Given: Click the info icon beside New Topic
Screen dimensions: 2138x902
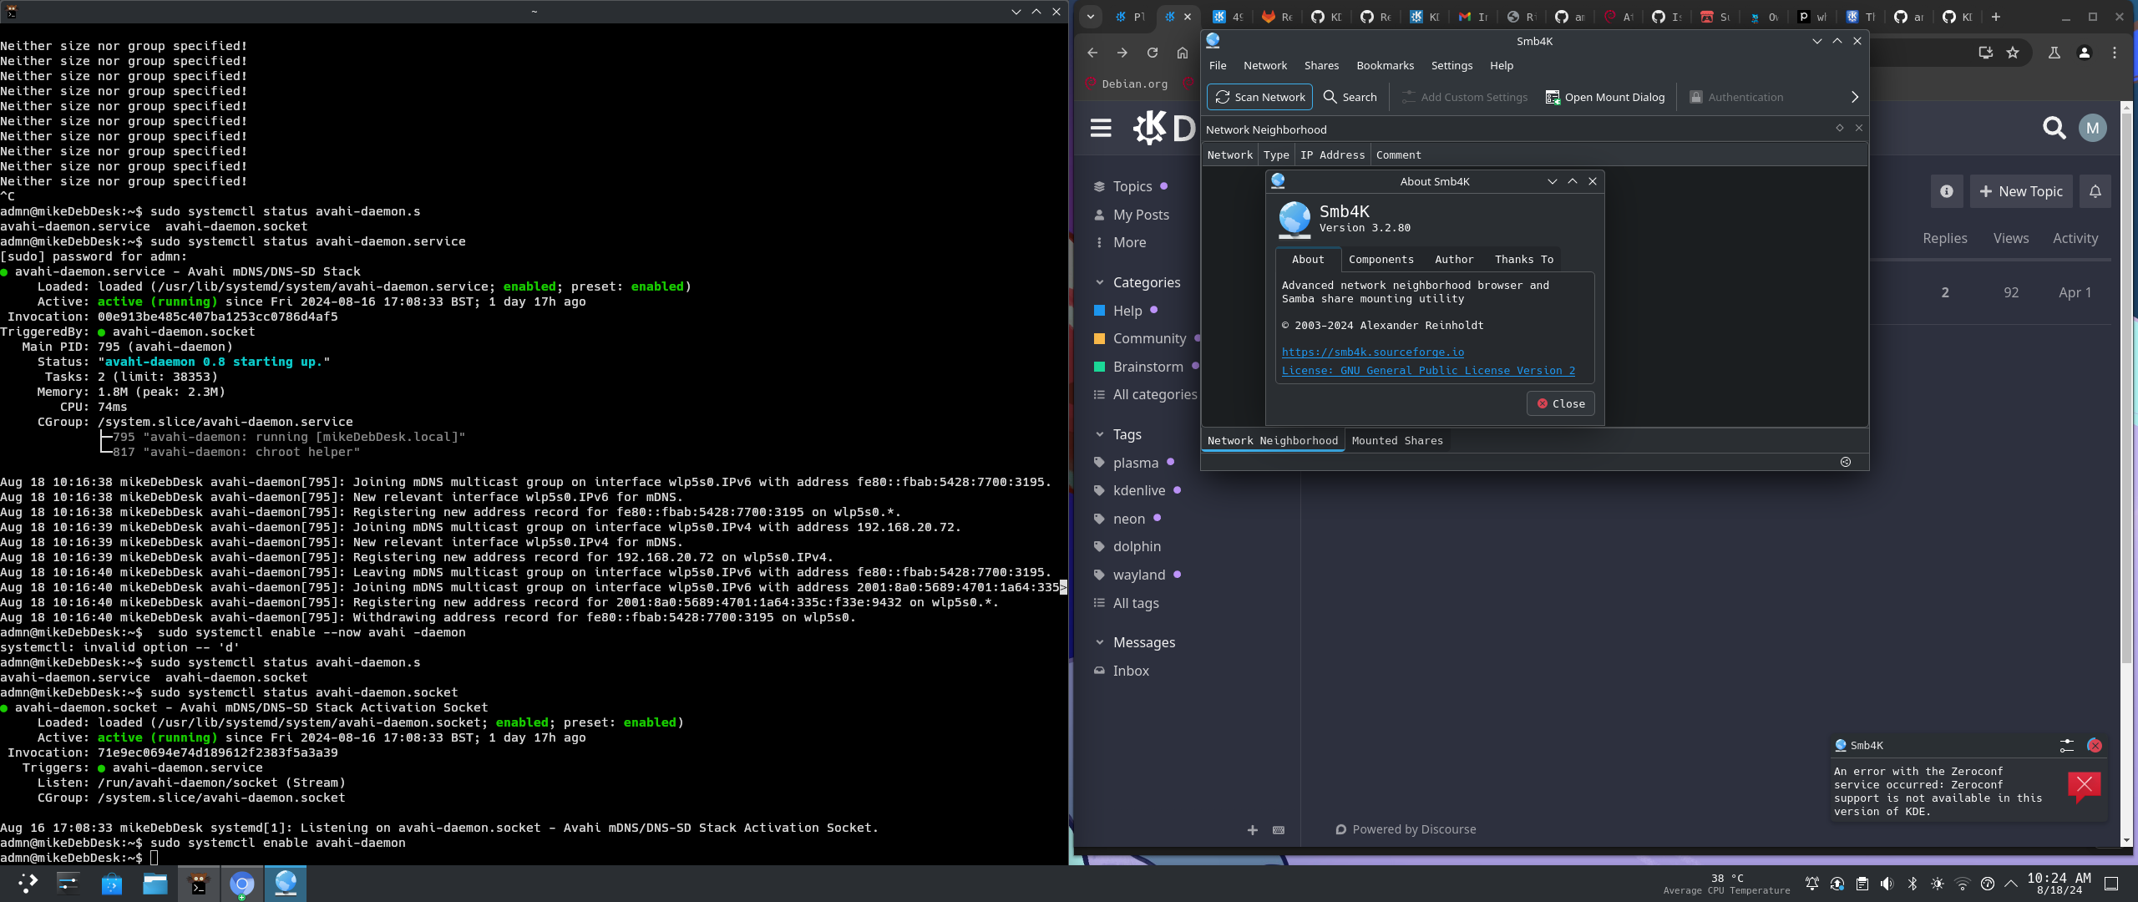Looking at the screenshot, I should pyautogui.click(x=1946, y=191).
